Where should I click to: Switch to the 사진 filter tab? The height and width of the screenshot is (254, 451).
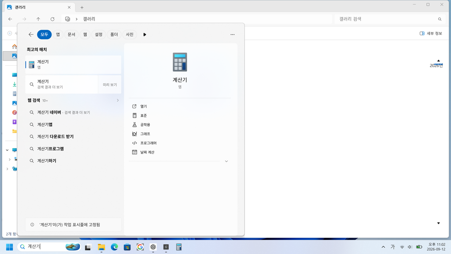click(x=130, y=34)
